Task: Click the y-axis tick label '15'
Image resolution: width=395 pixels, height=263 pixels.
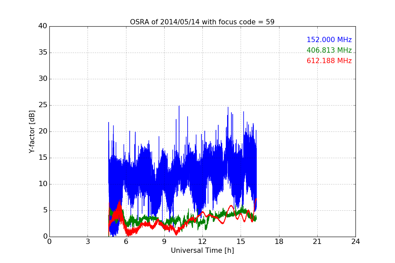Action: click(43, 158)
